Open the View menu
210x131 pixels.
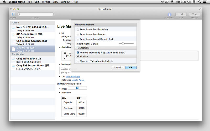(x=55, y=2)
